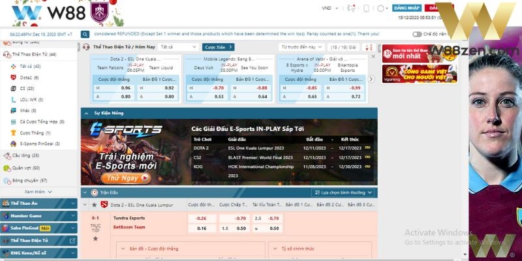Open the Lựa chọn bình thường dropdown

point(343,192)
